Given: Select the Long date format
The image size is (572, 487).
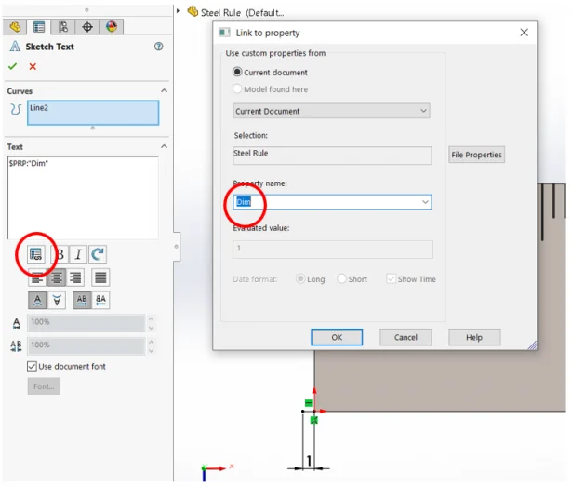Looking at the screenshot, I should 300,278.
